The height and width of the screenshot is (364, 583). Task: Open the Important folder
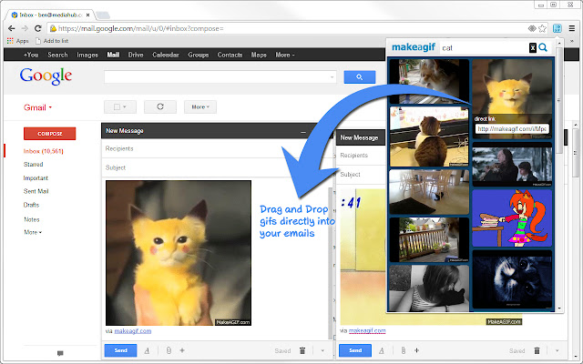(36, 178)
